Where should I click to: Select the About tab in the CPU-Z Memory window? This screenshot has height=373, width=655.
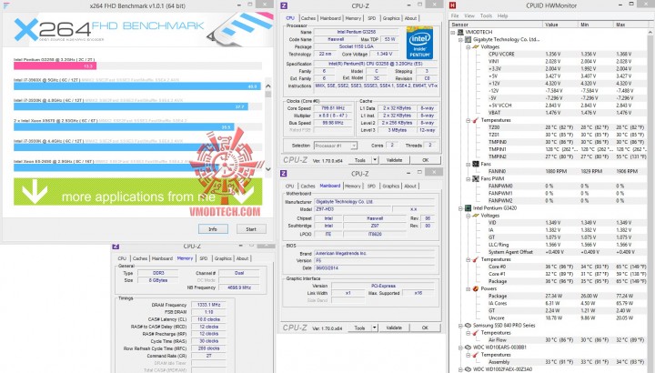pos(242,258)
